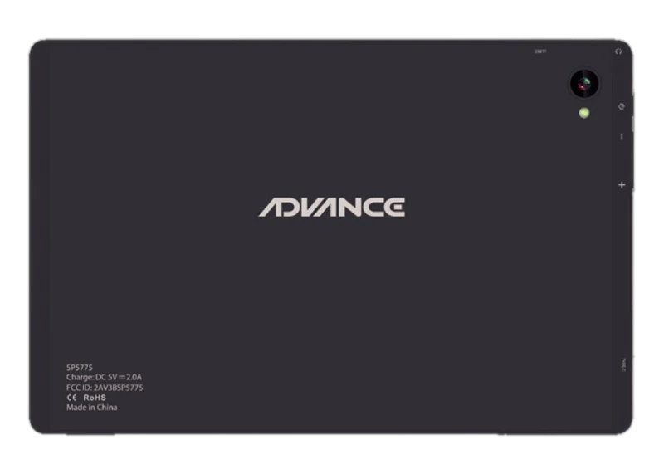
Task: Click the TYPE-C port label
Action: coord(623,364)
